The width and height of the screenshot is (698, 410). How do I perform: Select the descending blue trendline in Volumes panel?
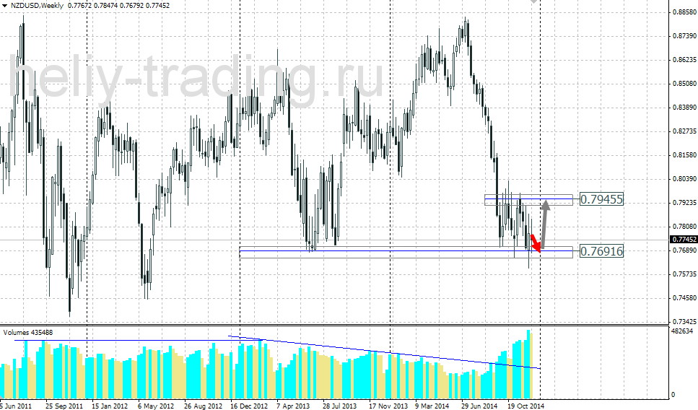(x=384, y=352)
